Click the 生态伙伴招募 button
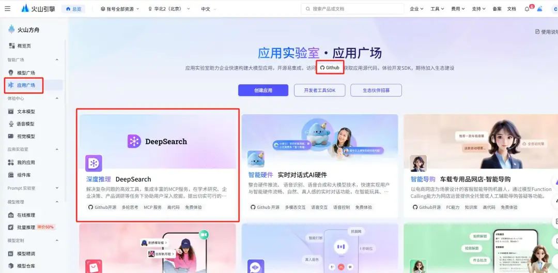The image size is (558, 273). pos(376,90)
